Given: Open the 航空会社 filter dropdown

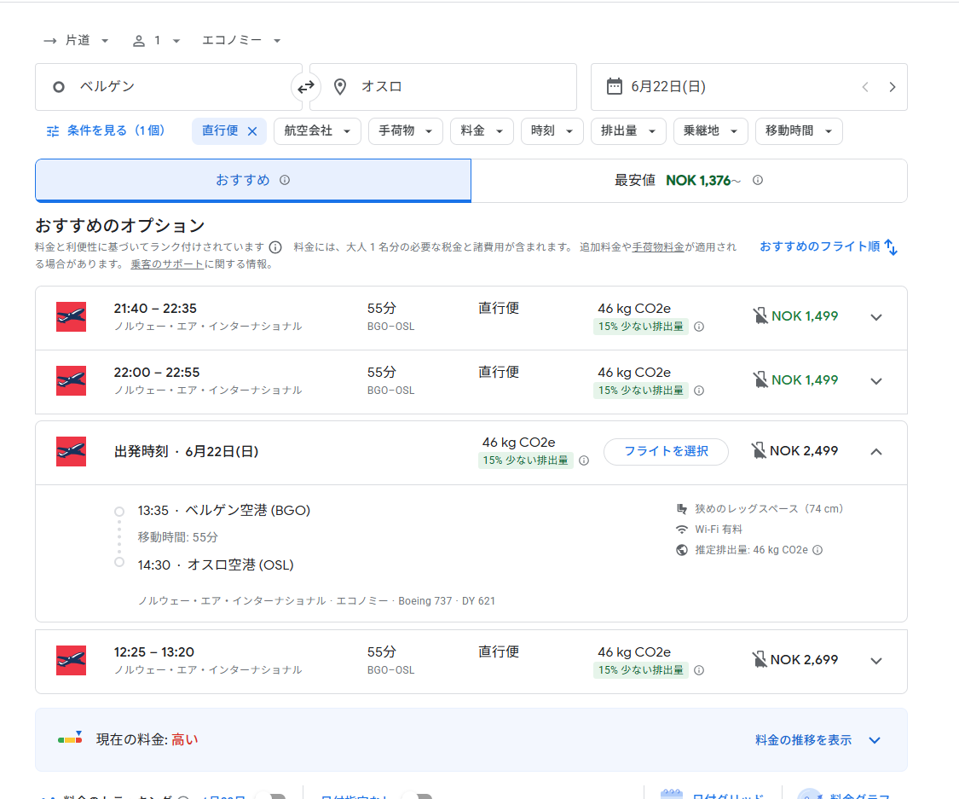Looking at the screenshot, I should (317, 131).
